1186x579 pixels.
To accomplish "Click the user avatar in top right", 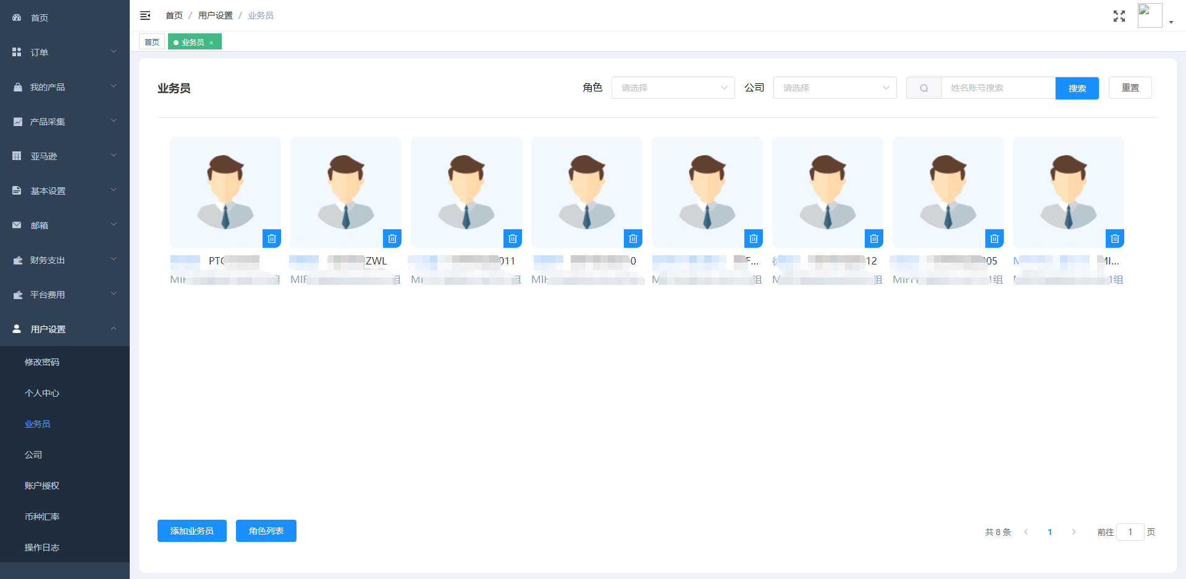I will 1150,15.
